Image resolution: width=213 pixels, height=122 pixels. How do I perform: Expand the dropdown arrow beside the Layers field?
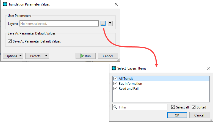coord(110,23)
